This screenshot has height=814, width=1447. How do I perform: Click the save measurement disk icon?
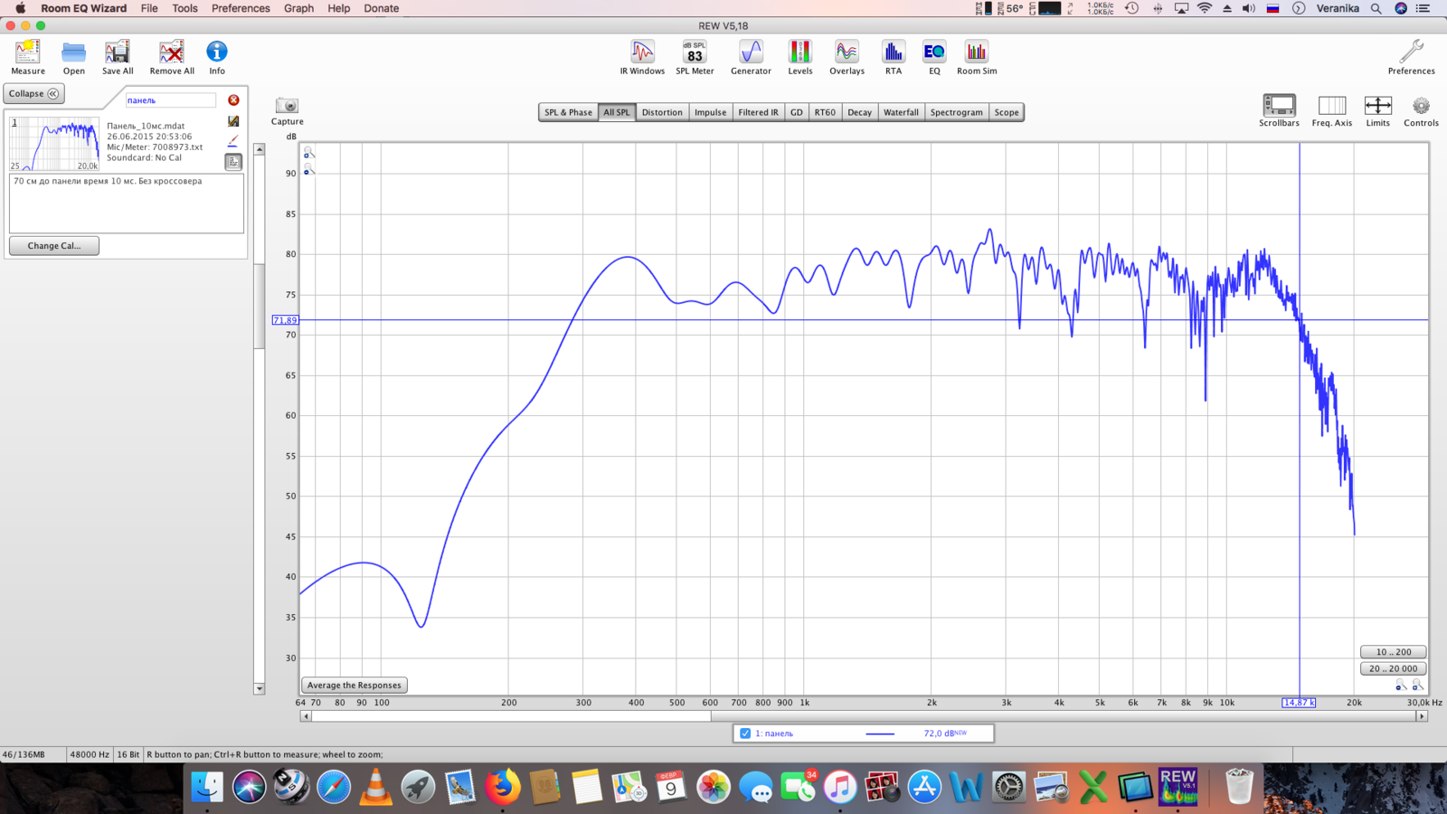[x=233, y=121]
